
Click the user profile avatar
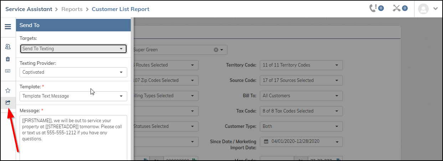[x=423, y=9]
